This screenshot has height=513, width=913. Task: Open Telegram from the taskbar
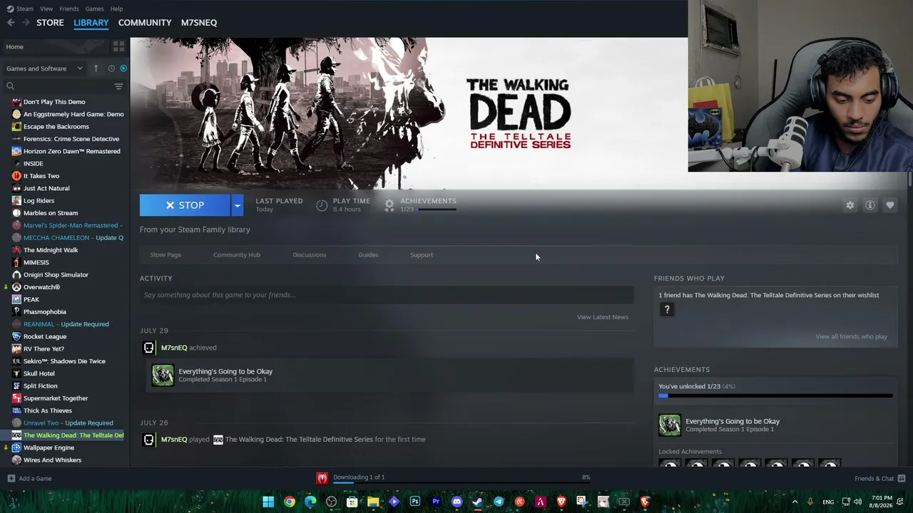click(499, 502)
